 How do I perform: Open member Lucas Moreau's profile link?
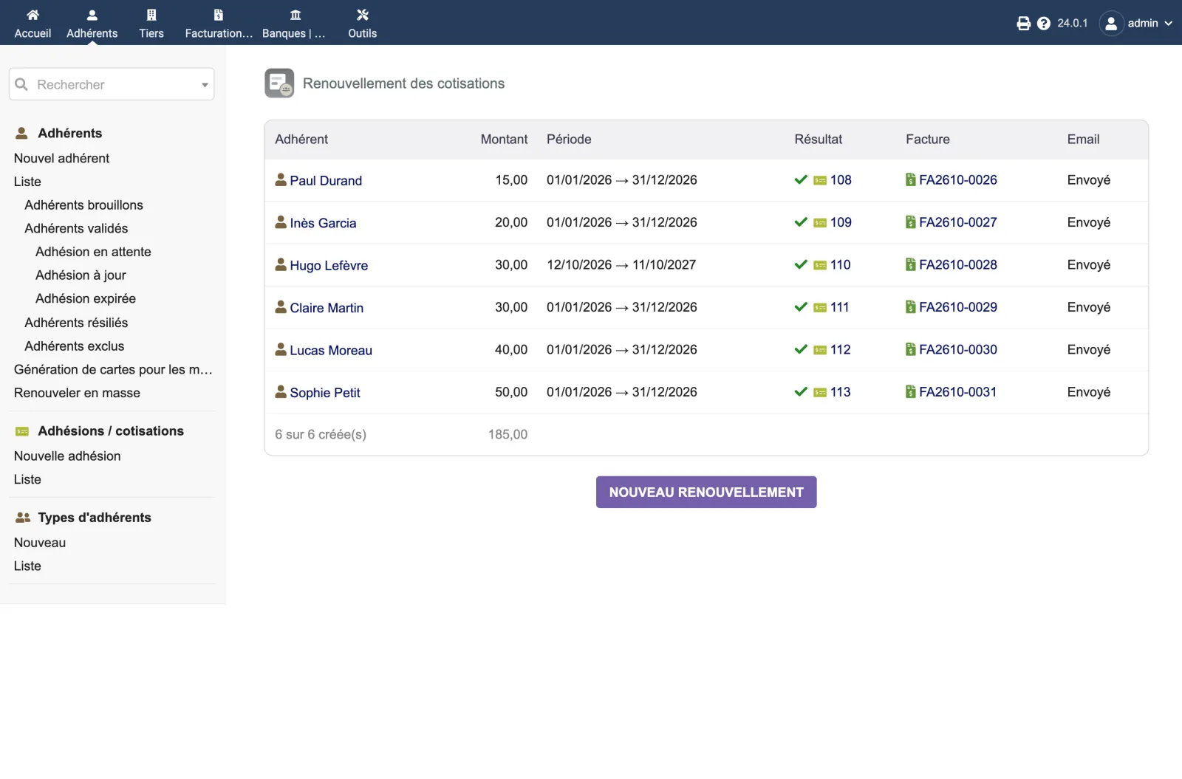[331, 350]
